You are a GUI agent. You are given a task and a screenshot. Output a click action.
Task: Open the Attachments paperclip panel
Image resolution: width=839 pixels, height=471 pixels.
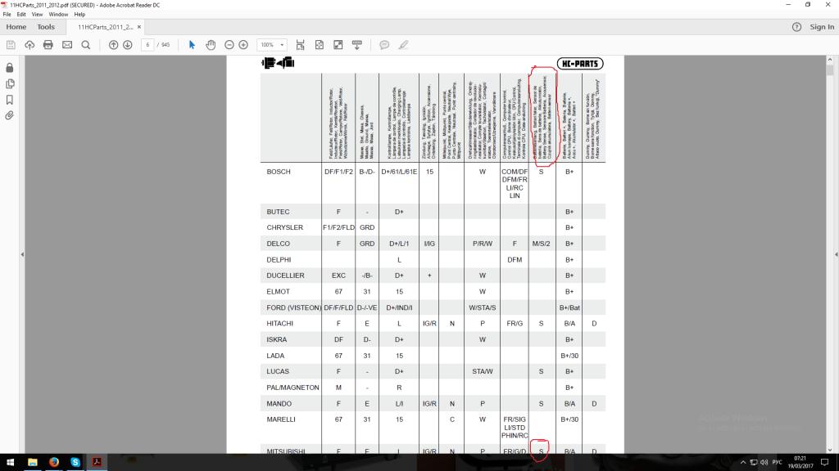pos(10,115)
